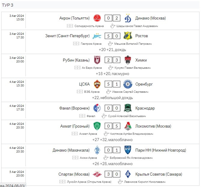Screen dimensions: 201x187
Task: Click the Akron Tolyatti red club logo
Action: [x=97, y=18]
